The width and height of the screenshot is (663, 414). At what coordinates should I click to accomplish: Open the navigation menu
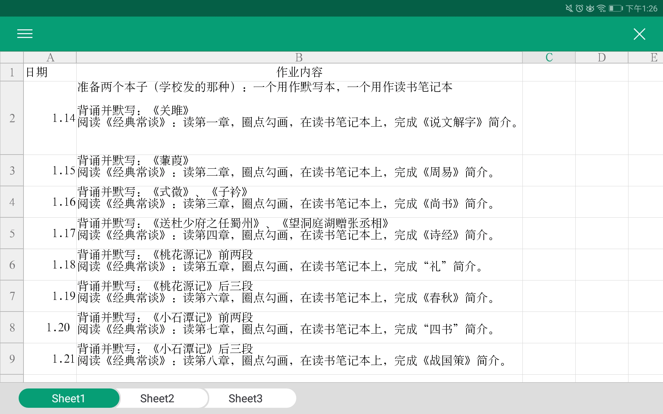tap(25, 33)
